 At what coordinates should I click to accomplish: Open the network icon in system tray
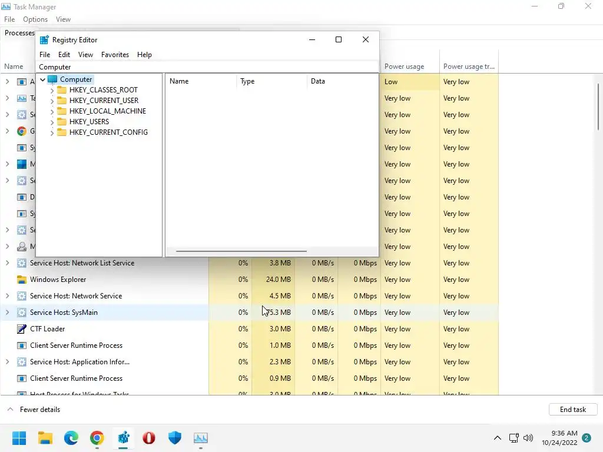pyautogui.click(x=513, y=438)
